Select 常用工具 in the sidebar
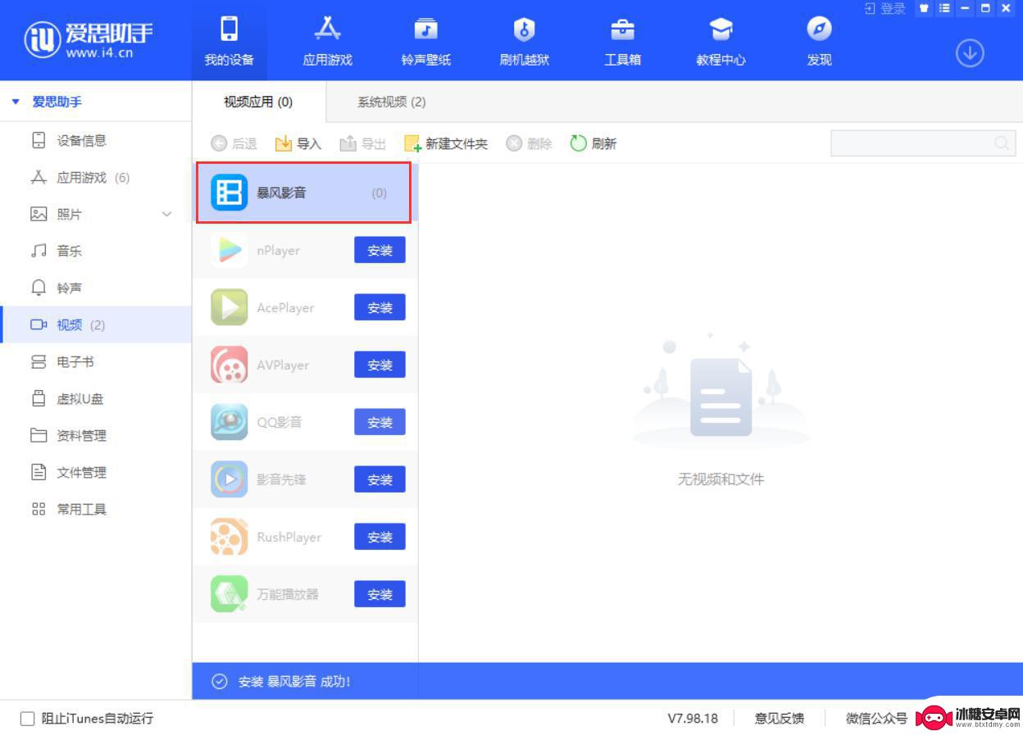Viewport: 1023px width, 735px height. pyautogui.click(x=96, y=509)
